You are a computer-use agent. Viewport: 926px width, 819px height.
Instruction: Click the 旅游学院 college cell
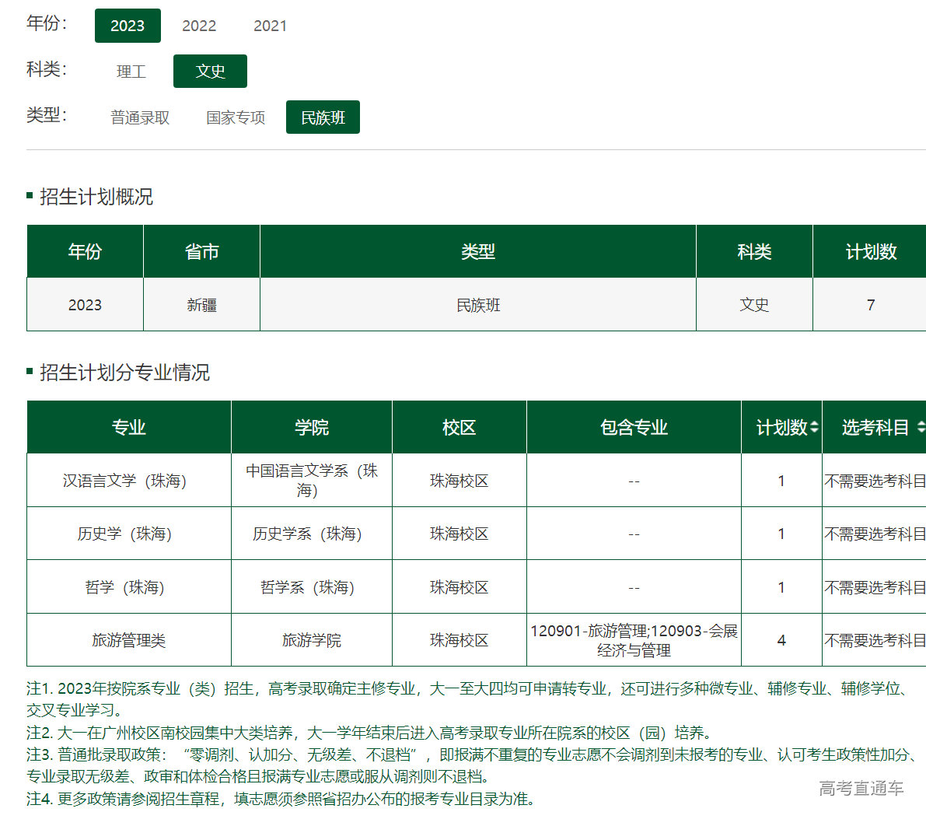(x=312, y=640)
